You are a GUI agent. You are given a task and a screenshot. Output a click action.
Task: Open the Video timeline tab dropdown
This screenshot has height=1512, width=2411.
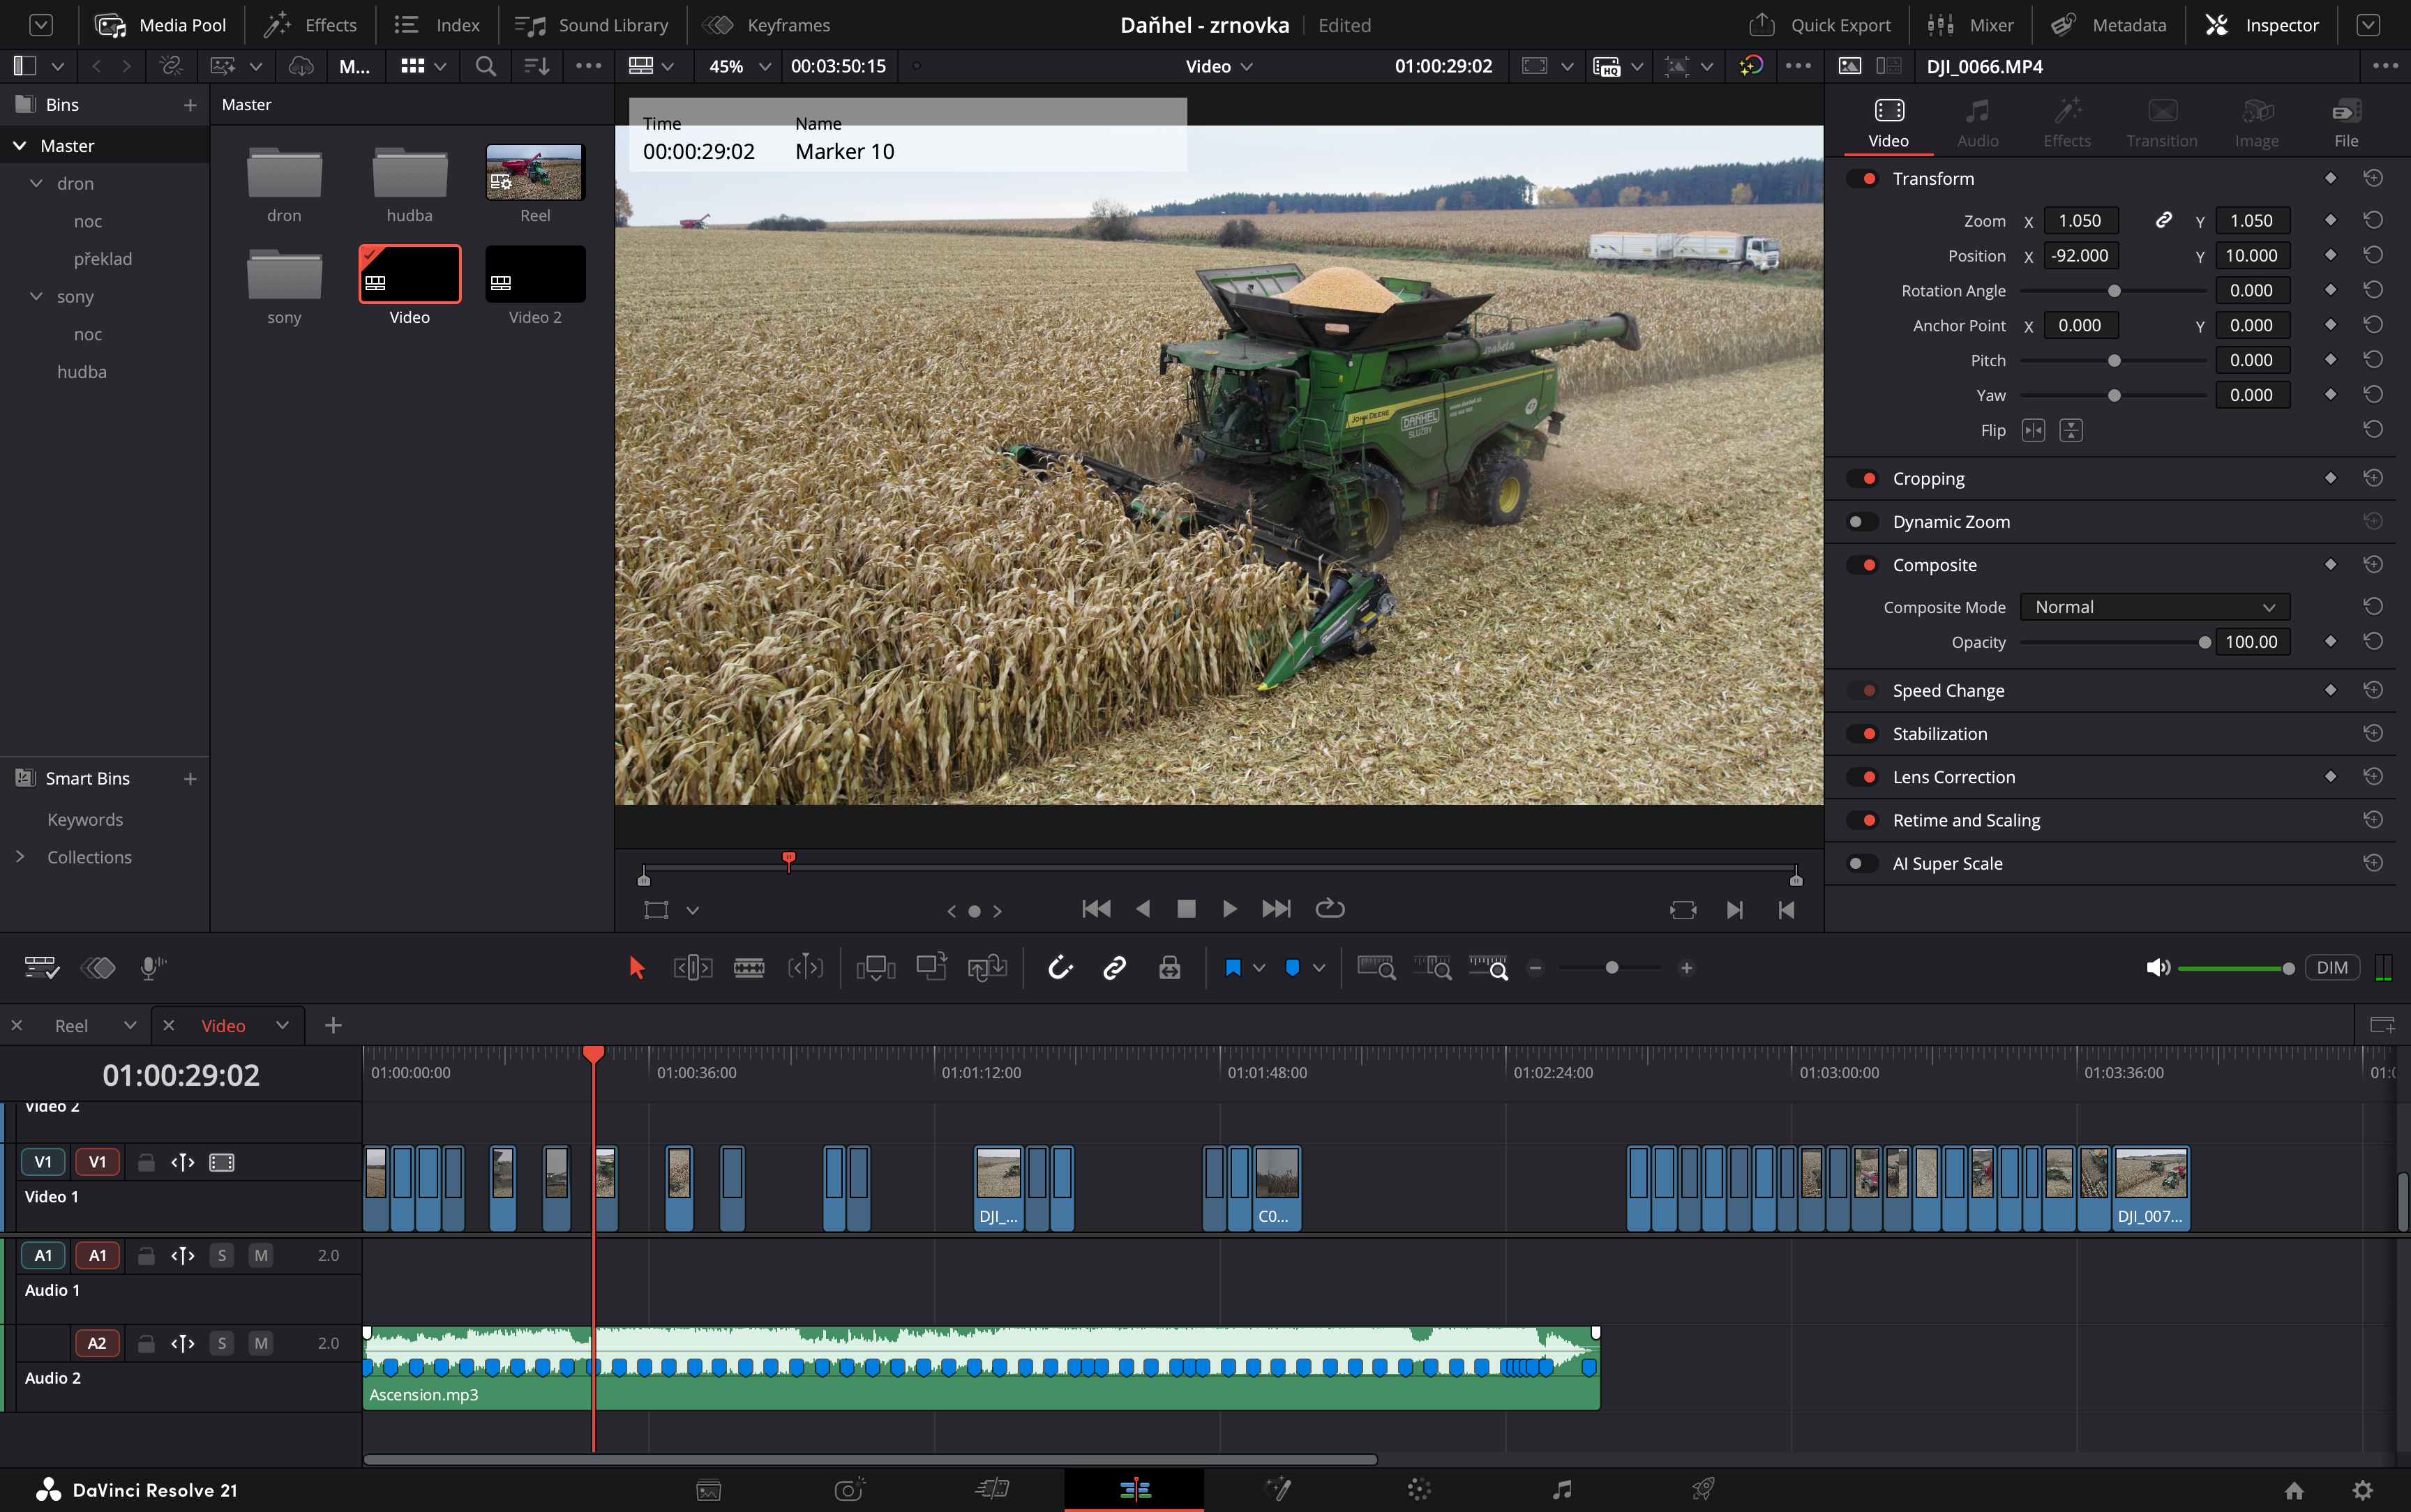pos(282,1025)
